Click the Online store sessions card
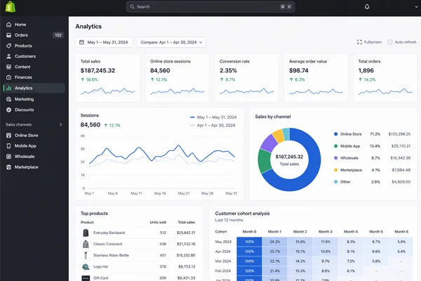 (x=177, y=78)
